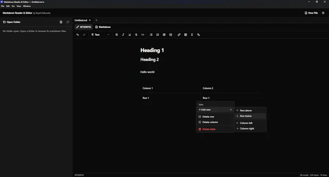
Task: Switch to Markdown source mode
Action: [103, 27]
